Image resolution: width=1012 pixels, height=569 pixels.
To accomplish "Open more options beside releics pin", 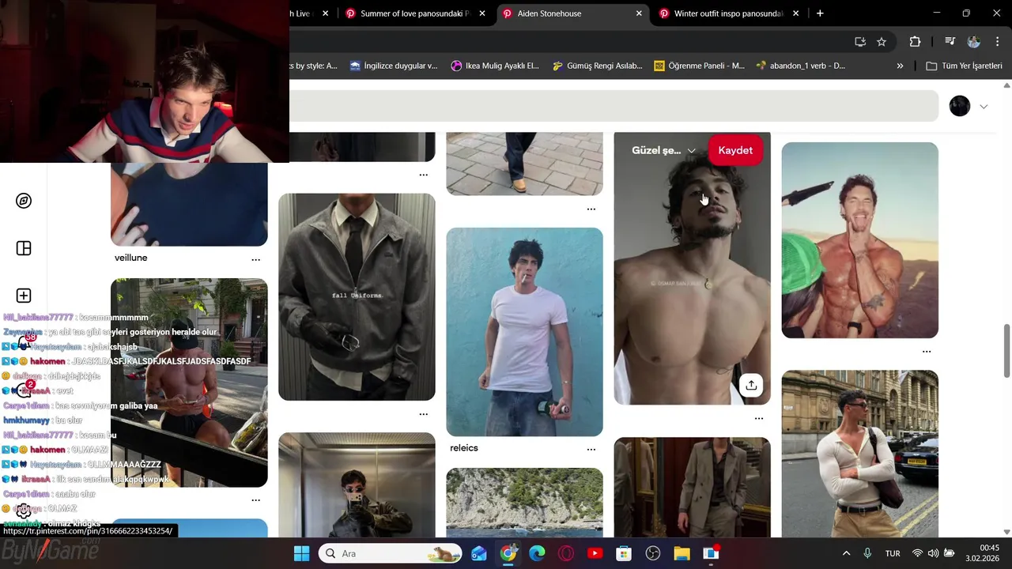I will (591, 449).
